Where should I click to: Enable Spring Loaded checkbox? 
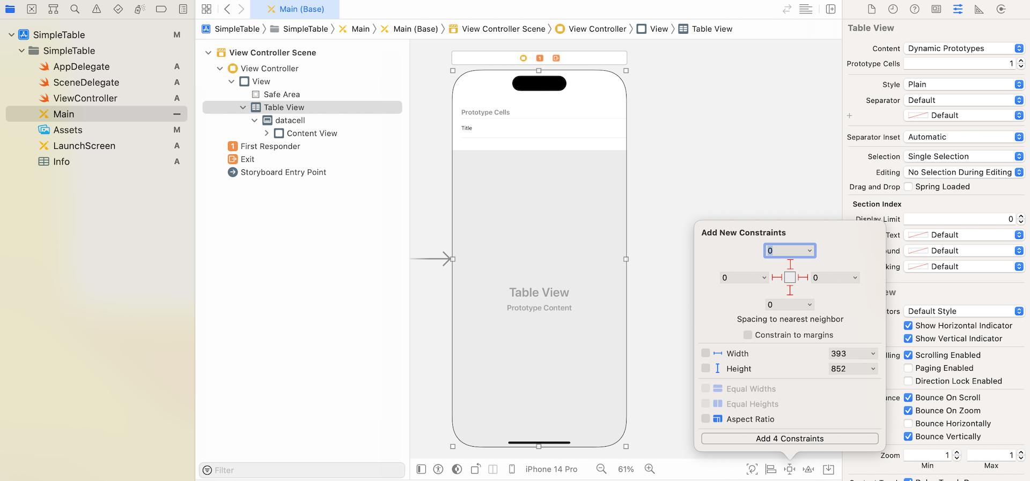click(908, 186)
